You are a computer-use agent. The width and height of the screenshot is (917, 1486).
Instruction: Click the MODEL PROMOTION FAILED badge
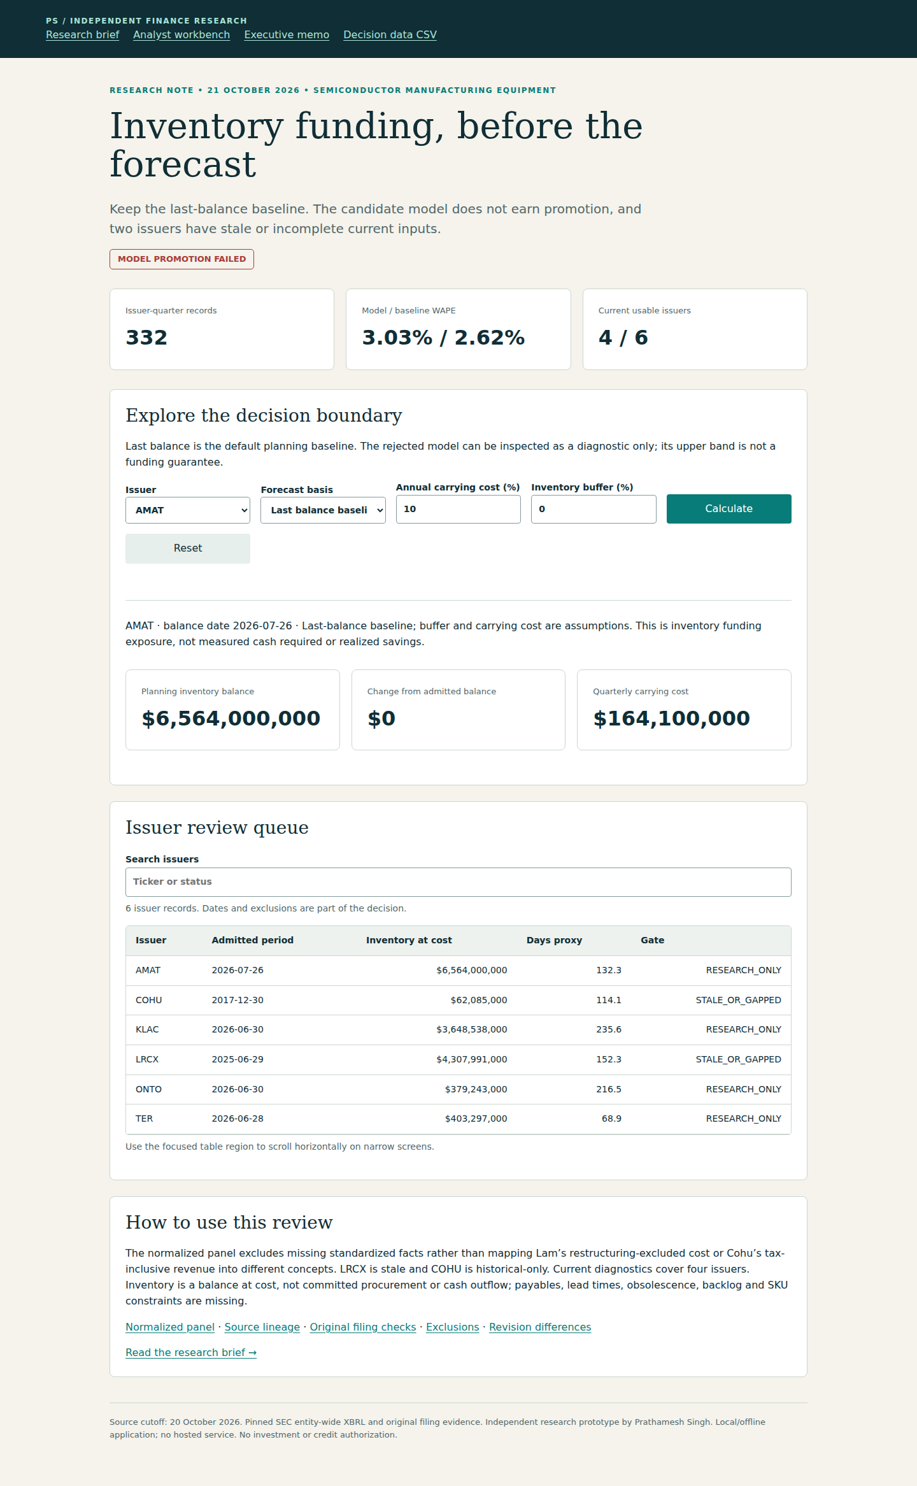pos(181,259)
